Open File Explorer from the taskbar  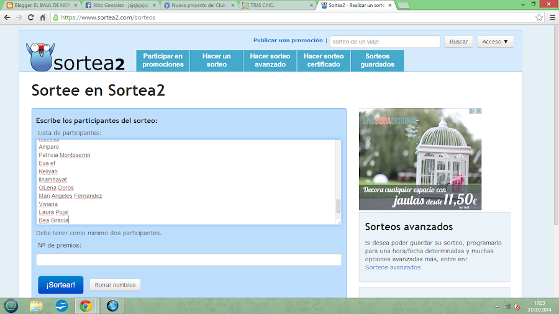coord(37,306)
